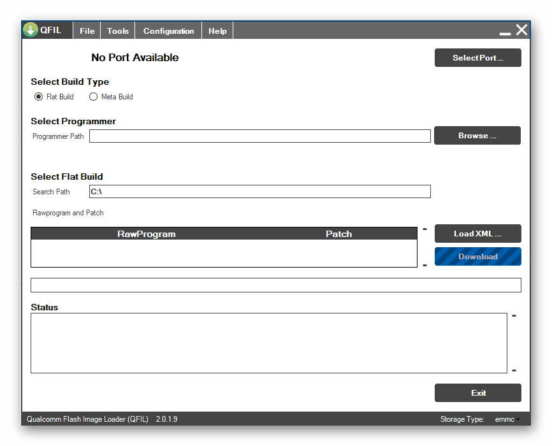
Task: Browse for the programmer file
Action: (x=477, y=136)
